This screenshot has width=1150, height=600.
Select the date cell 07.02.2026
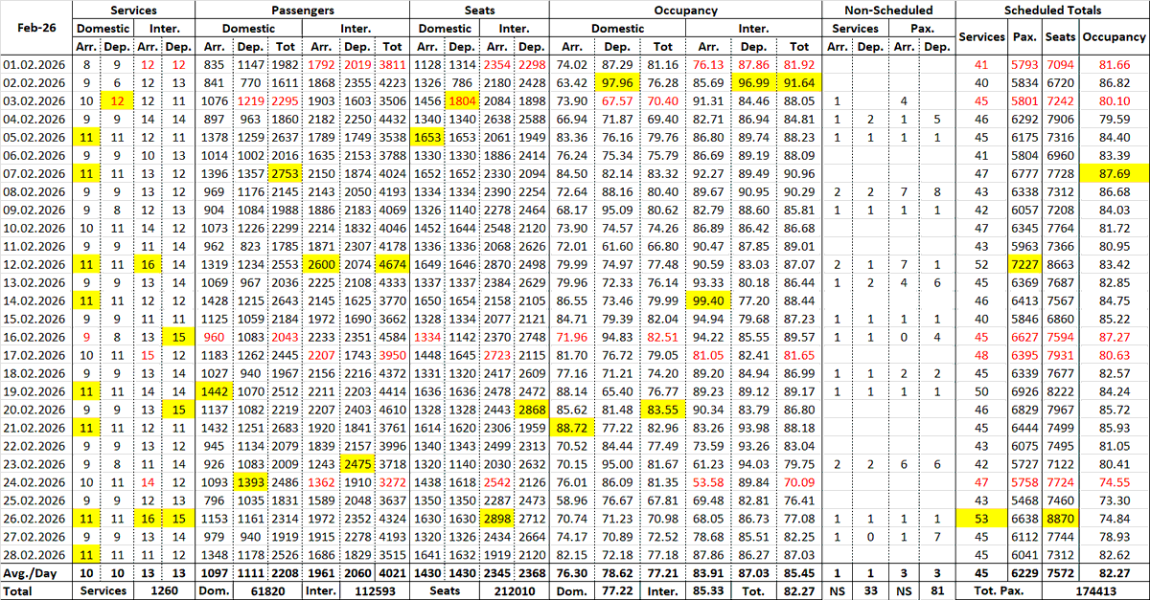36,173
